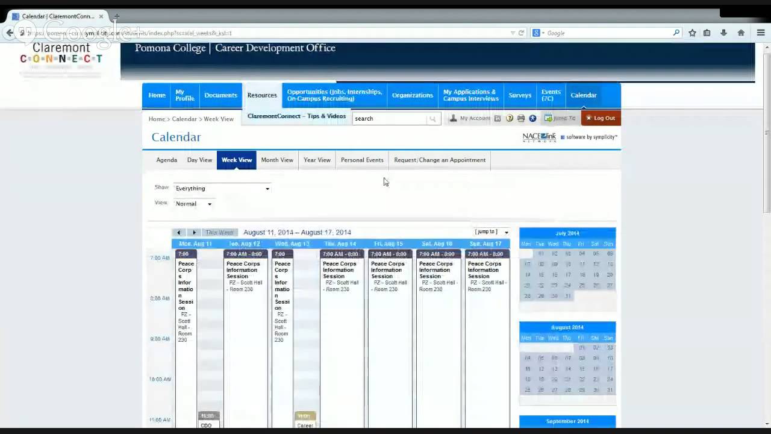Screen dimensions: 771x434
Task: Open Opportunities (Jobs, Internships) menu
Action: point(334,95)
